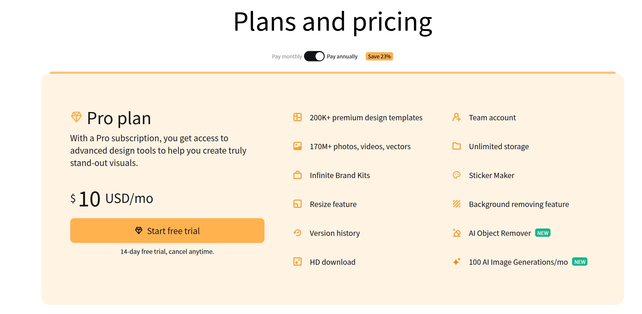This screenshot has height=314, width=642.
Task: Click the HD download icon
Action: (x=298, y=262)
